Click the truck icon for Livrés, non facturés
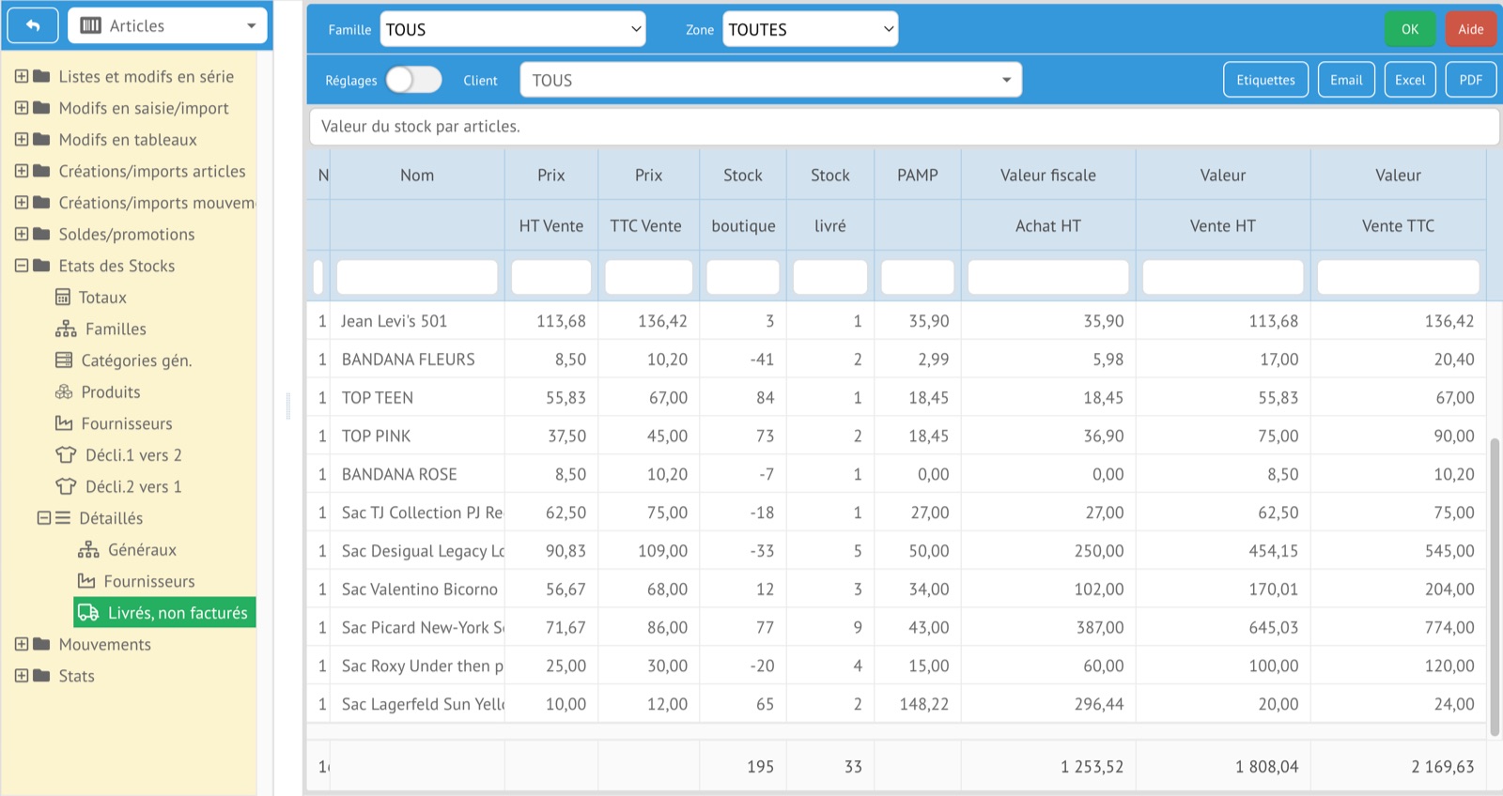This screenshot has height=796, width=1503. (x=88, y=613)
